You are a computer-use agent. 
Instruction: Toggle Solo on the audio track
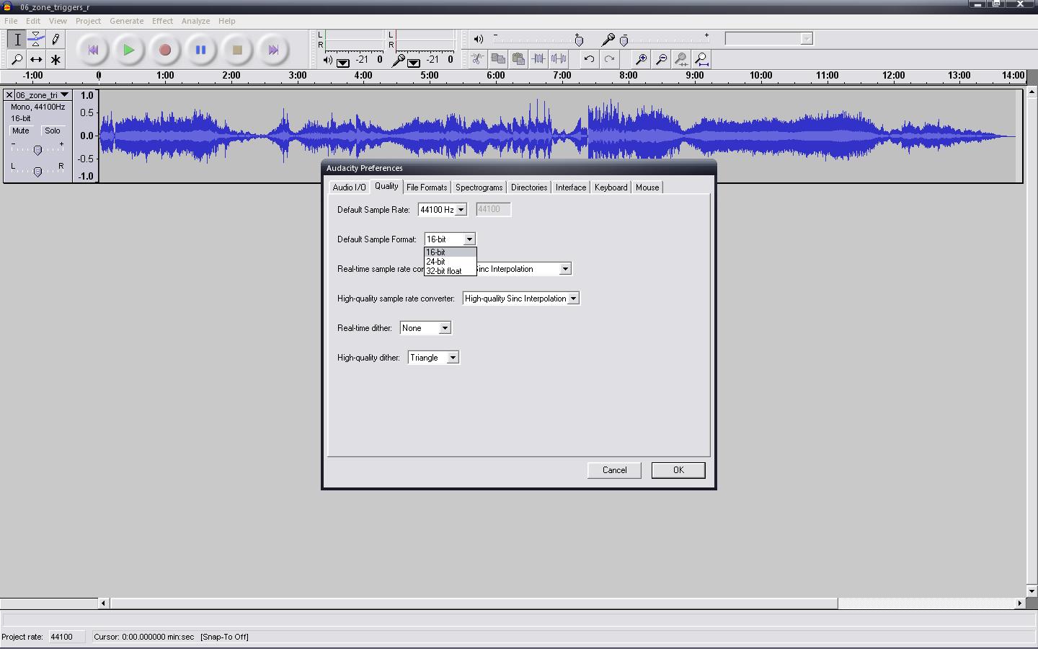click(53, 131)
